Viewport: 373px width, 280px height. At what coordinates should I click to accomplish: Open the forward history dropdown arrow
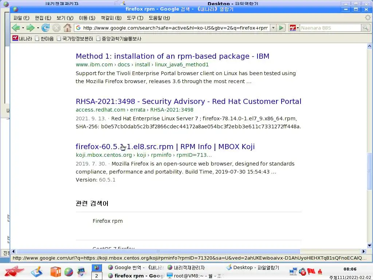tap(38, 28)
